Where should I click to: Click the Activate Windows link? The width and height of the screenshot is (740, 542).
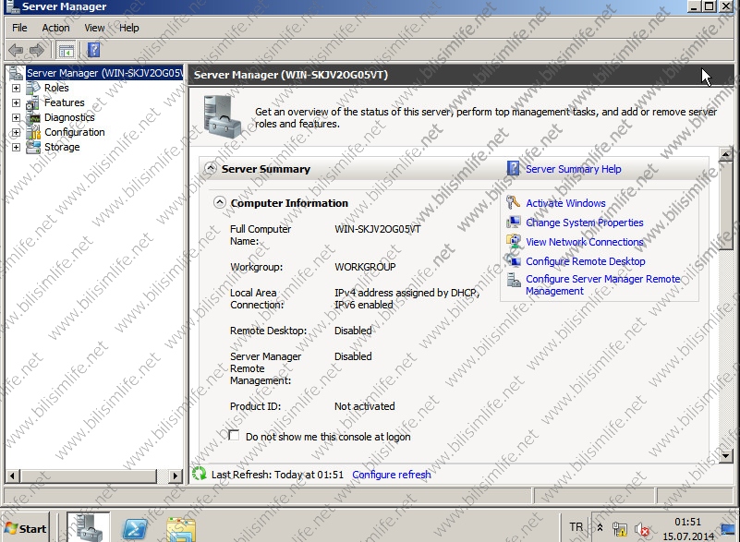(x=565, y=203)
